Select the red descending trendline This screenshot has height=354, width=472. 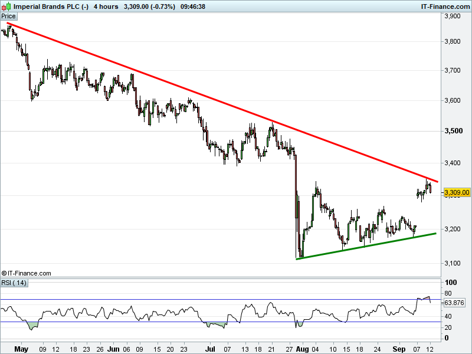click(x=222, y=102)
